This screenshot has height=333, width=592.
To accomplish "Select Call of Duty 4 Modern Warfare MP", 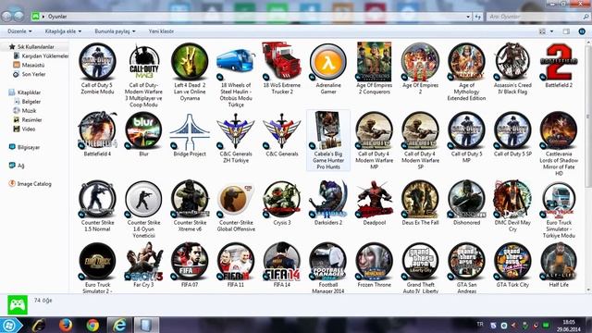I will coord(374,130).
